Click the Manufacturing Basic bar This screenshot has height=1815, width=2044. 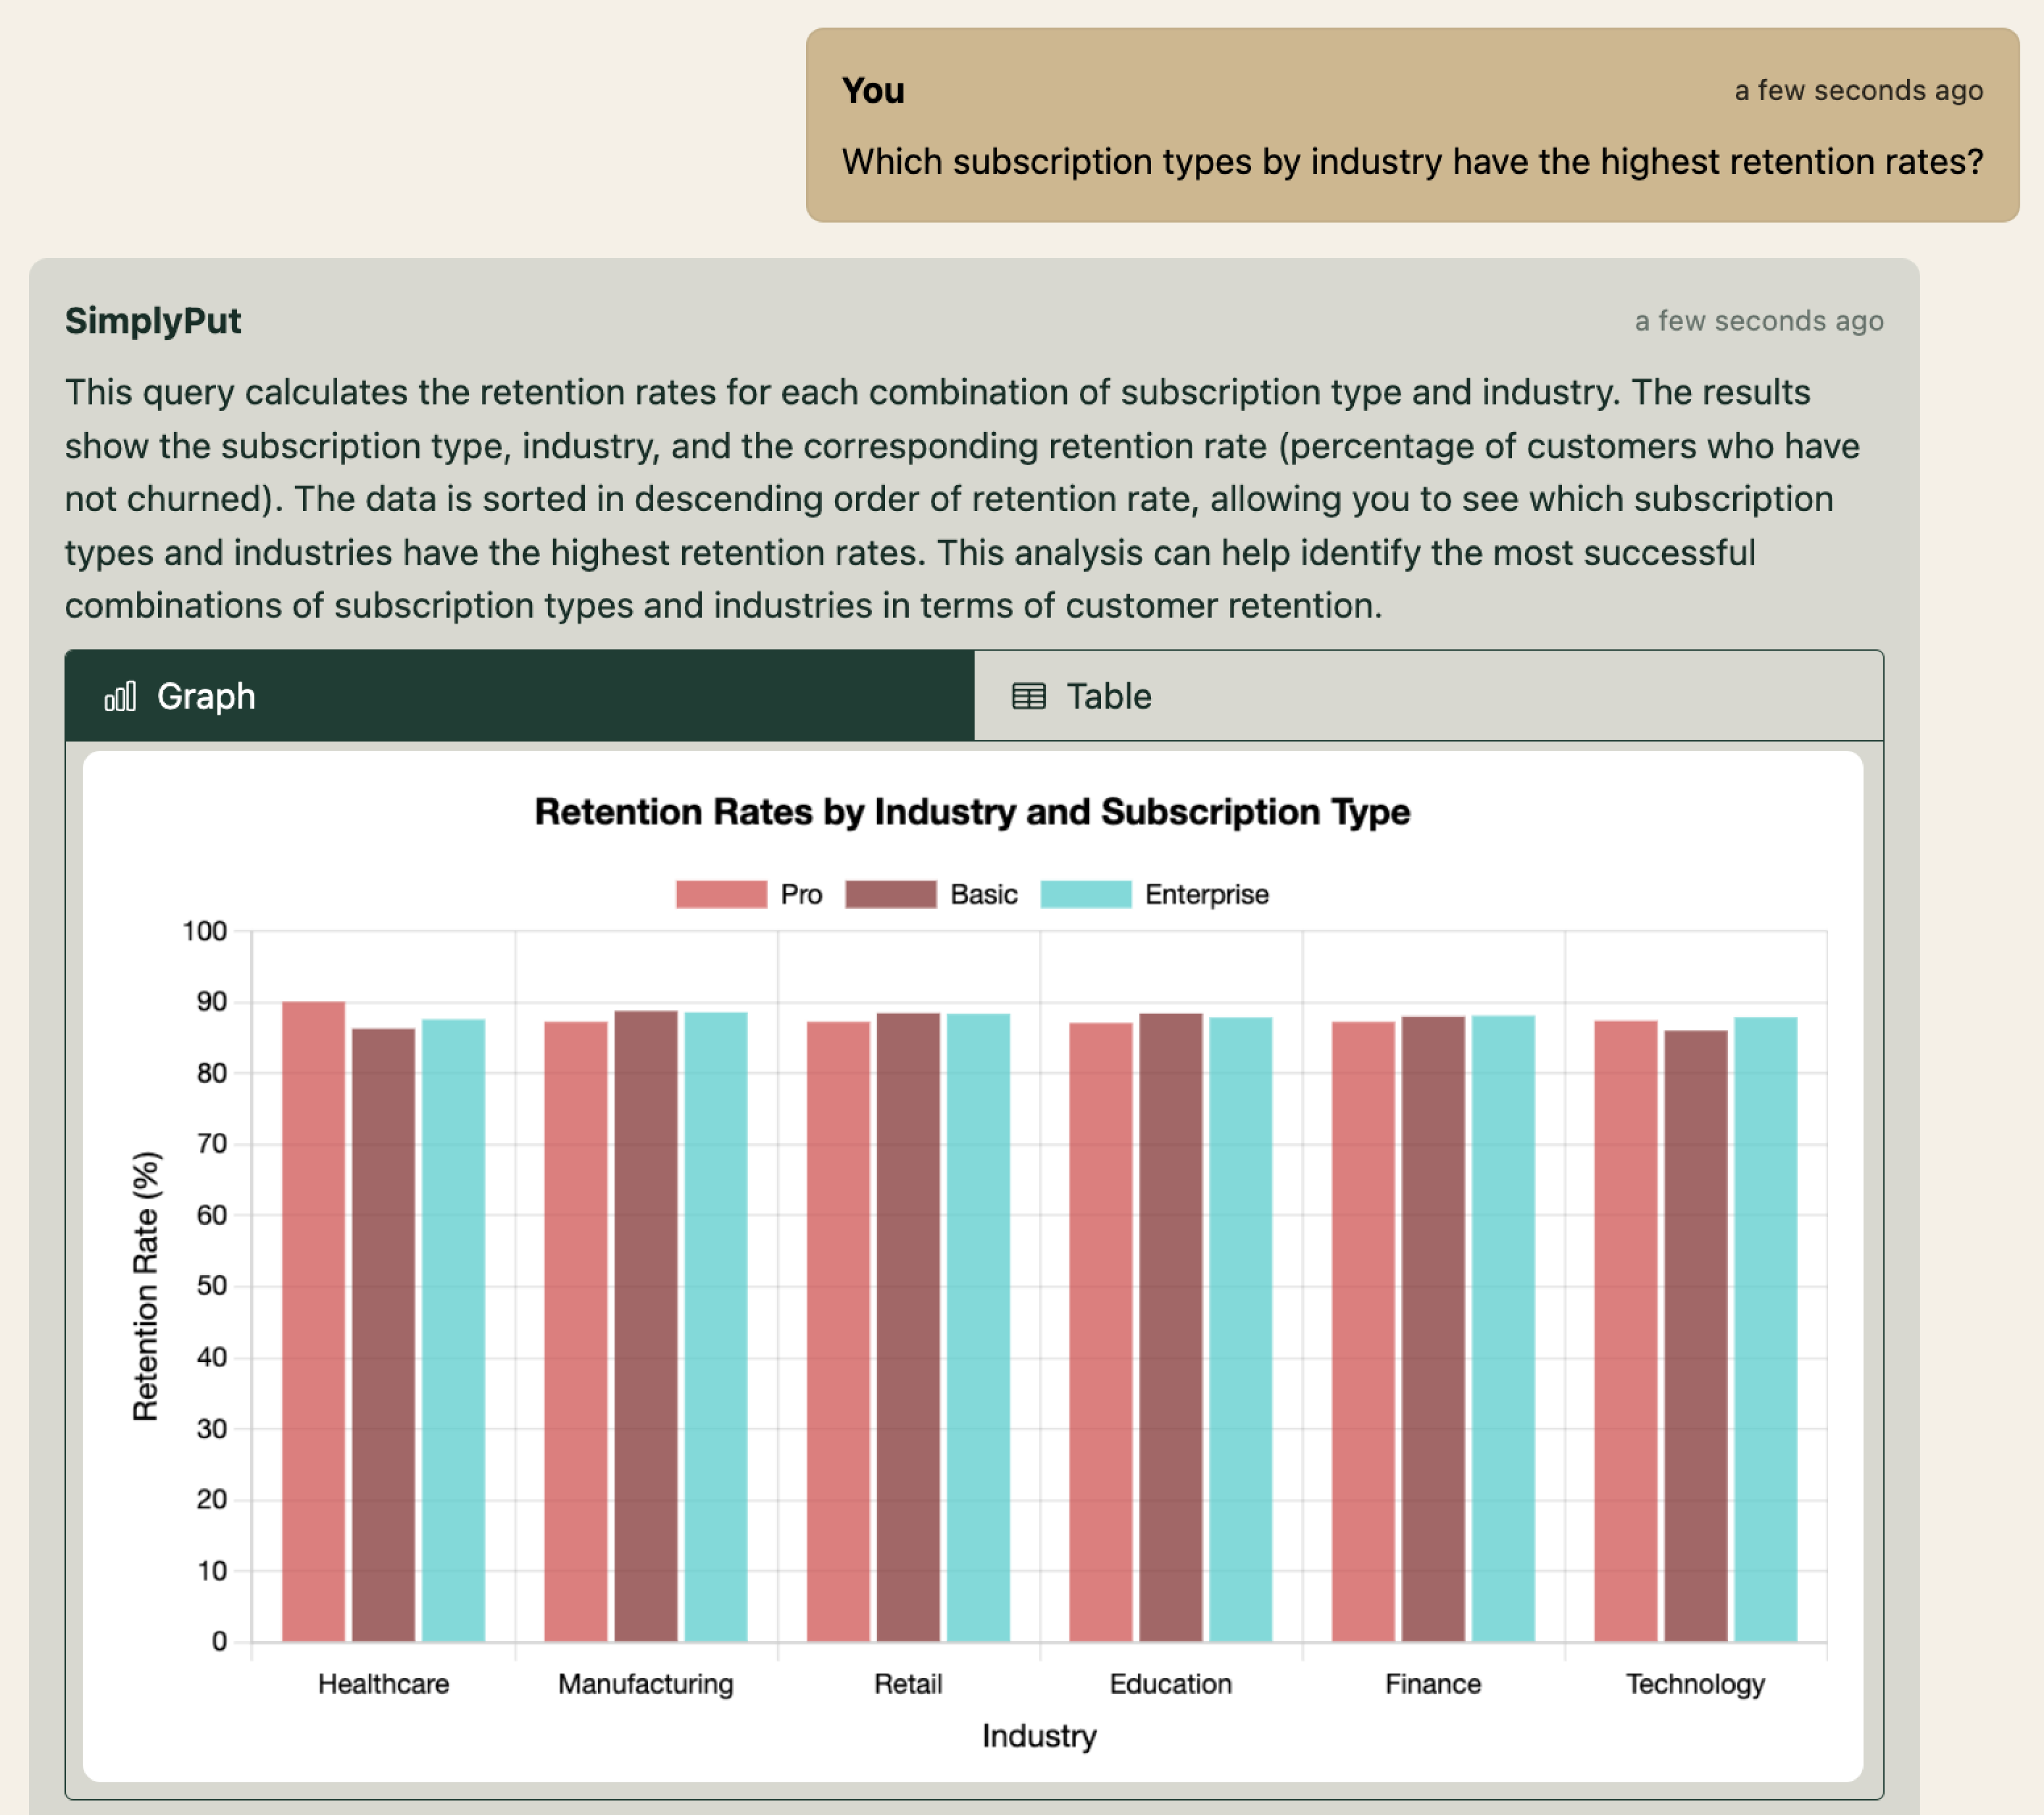646,1326
